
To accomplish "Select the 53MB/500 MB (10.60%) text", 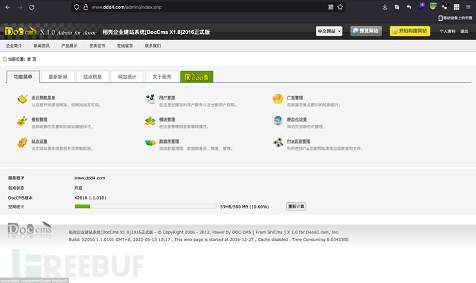I will [x=244, y=207].
